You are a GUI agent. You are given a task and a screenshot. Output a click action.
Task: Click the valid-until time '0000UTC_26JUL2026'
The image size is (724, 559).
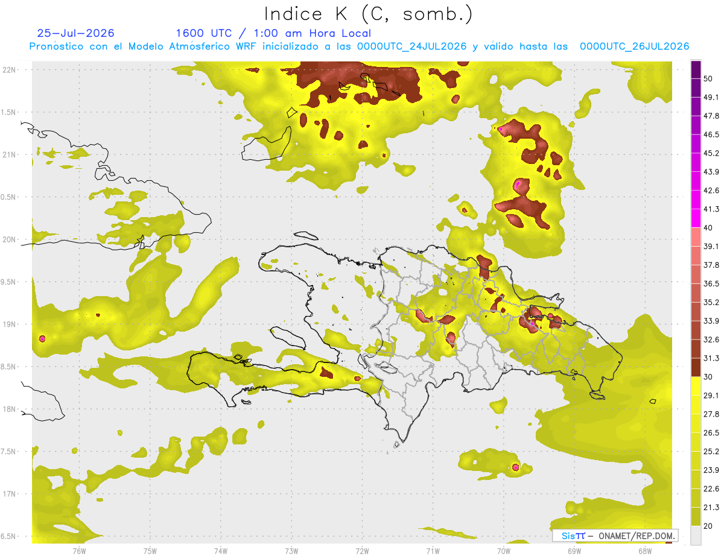(x=634, y=46)
